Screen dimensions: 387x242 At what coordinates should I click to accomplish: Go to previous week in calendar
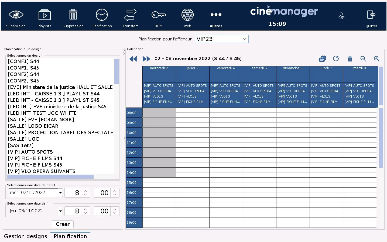(x=133, y=59)
